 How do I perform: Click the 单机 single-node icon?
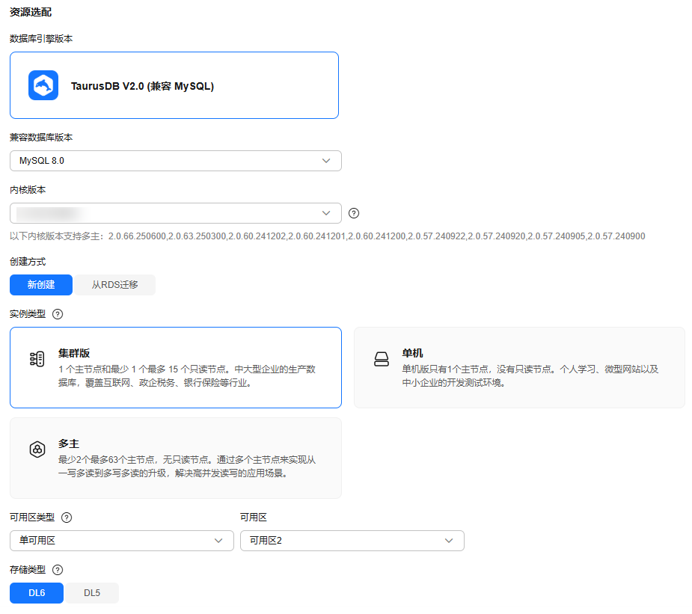[382, 359]
